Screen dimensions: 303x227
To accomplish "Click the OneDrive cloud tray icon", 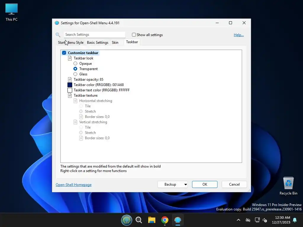I will 248,220.
